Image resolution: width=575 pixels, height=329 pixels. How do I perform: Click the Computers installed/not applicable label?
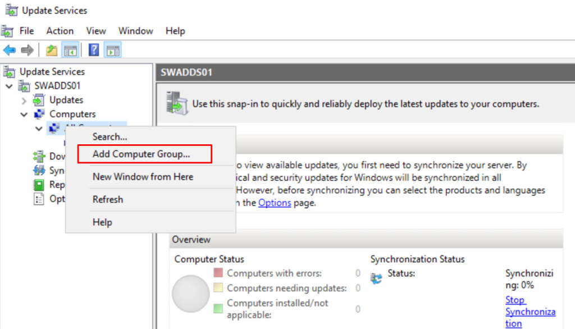(277, 309)
